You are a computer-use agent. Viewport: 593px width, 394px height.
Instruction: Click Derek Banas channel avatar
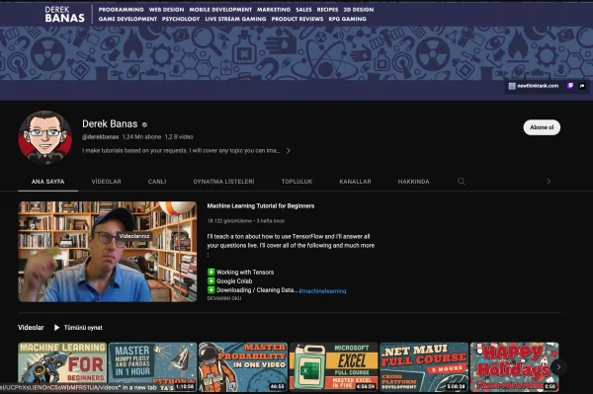[x=45, y=137]
